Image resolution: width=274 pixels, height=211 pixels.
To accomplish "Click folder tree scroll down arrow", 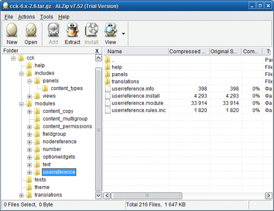I will (99, 196).
